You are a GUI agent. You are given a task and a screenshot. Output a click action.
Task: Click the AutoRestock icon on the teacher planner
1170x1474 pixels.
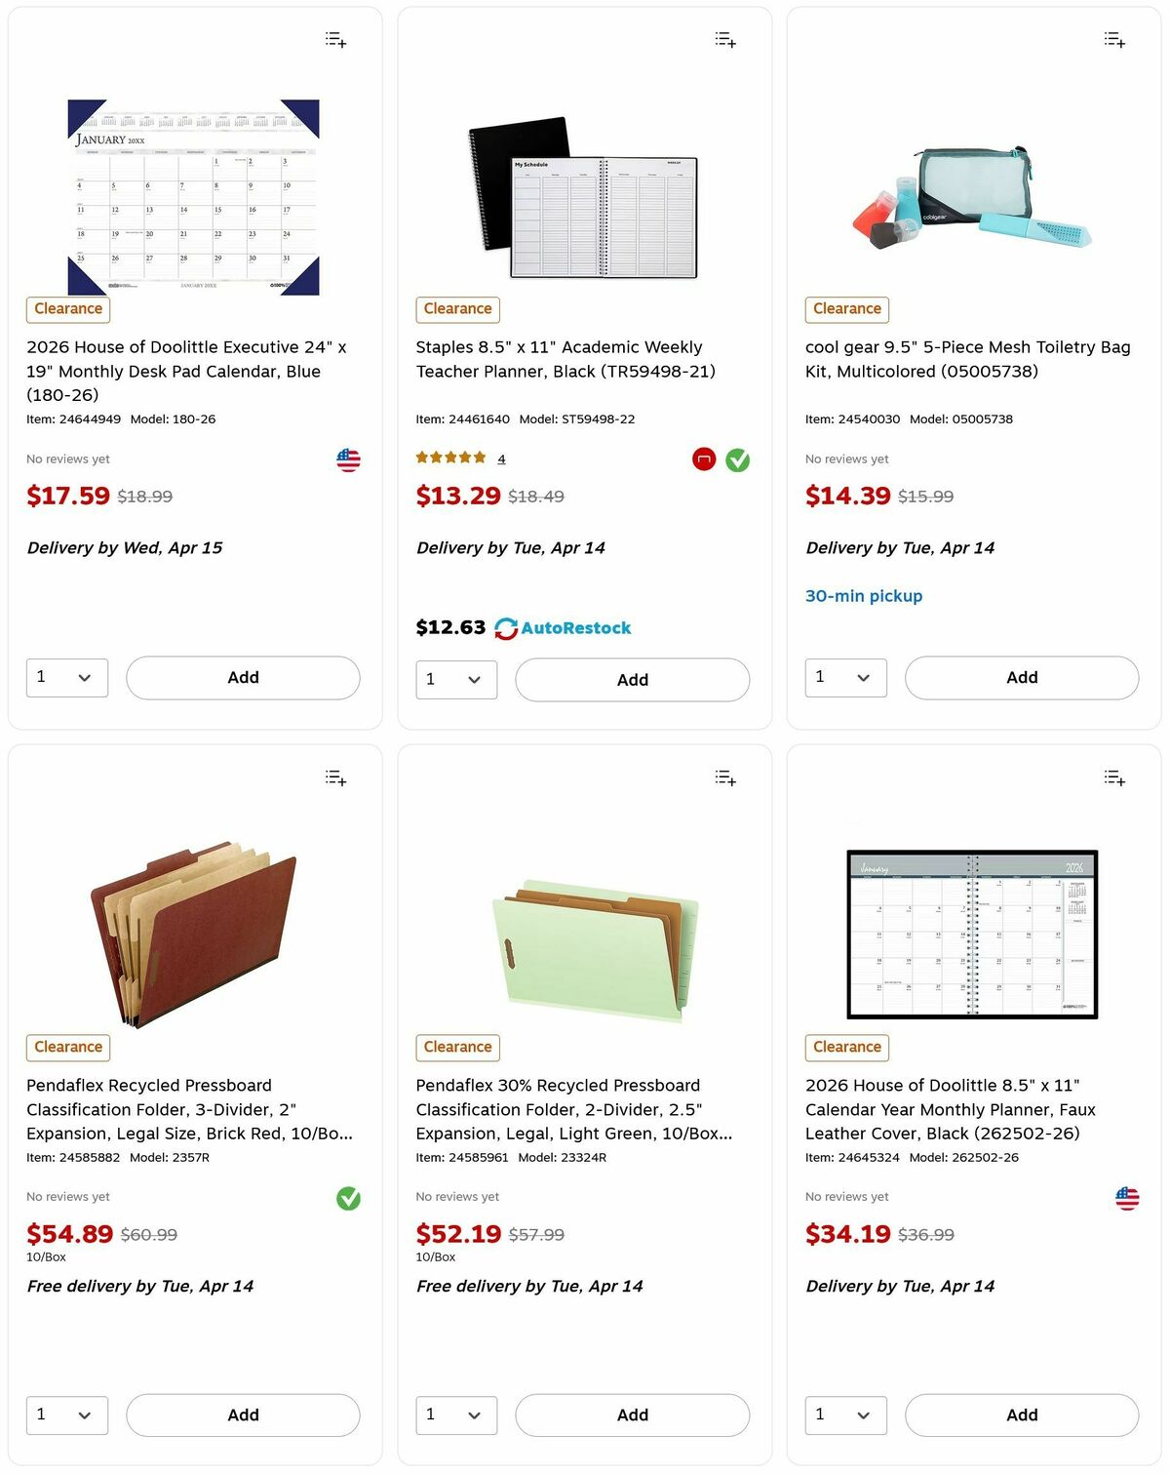click(x=505, y=627)
